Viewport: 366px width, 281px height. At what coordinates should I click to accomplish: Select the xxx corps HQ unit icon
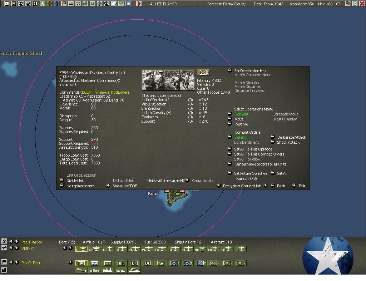click(108, 263)
